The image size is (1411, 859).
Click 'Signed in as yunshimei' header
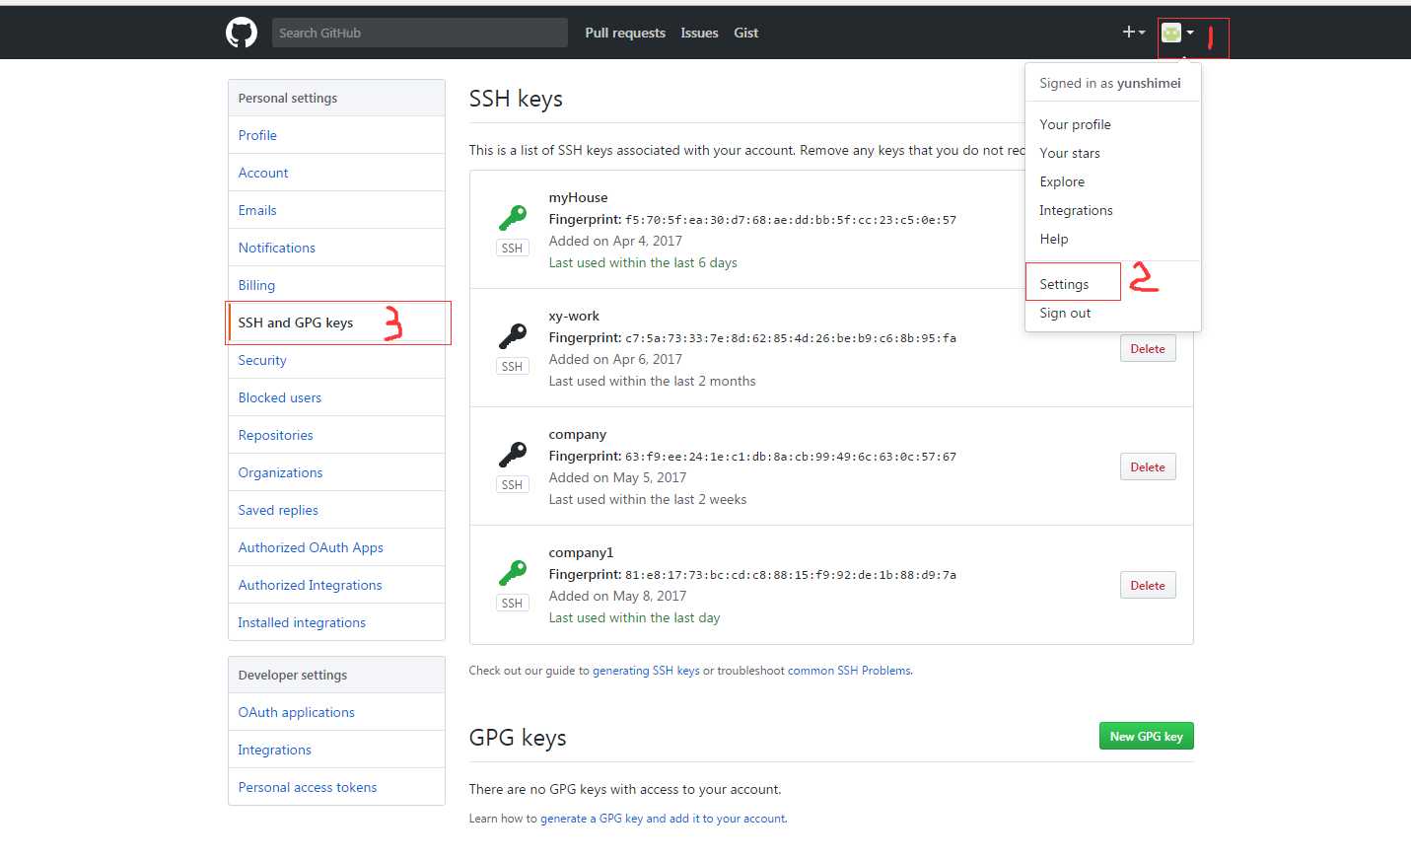click(1110, 83)
